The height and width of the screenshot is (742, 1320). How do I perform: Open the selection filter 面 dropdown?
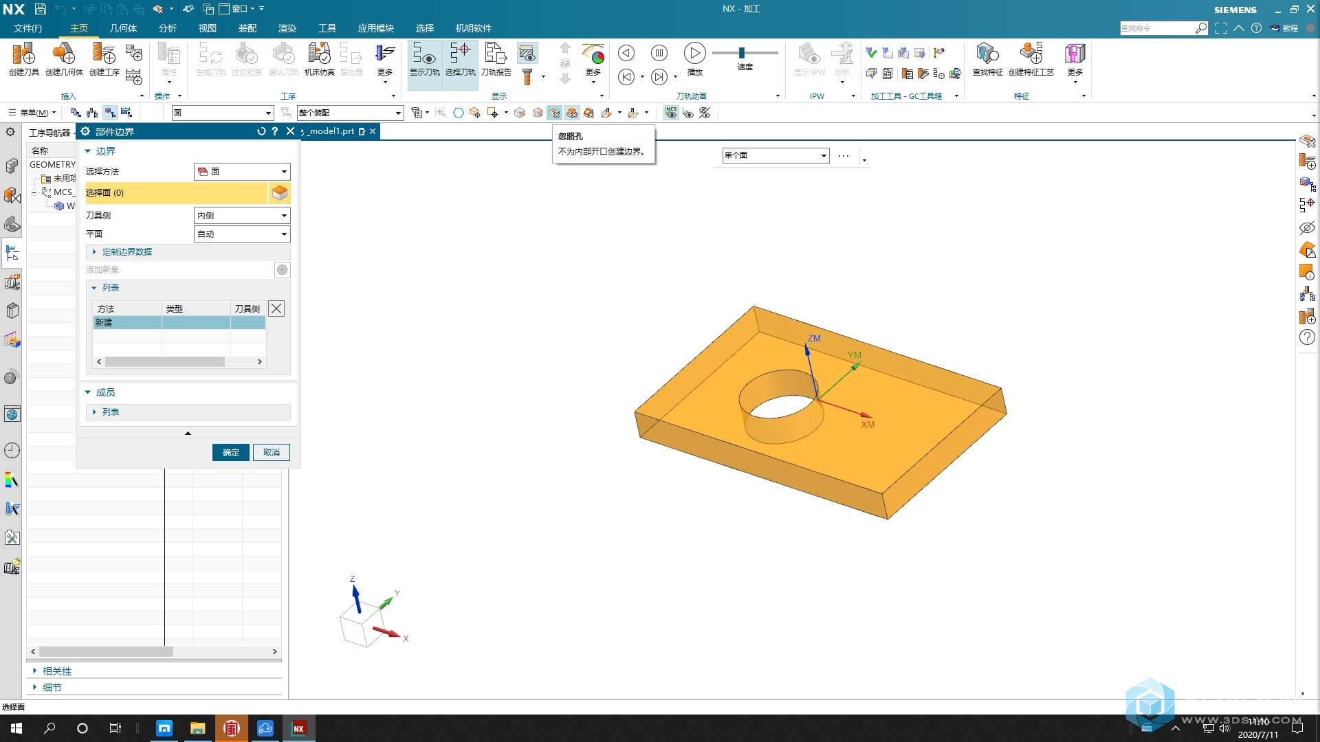[x=222, y=113]
